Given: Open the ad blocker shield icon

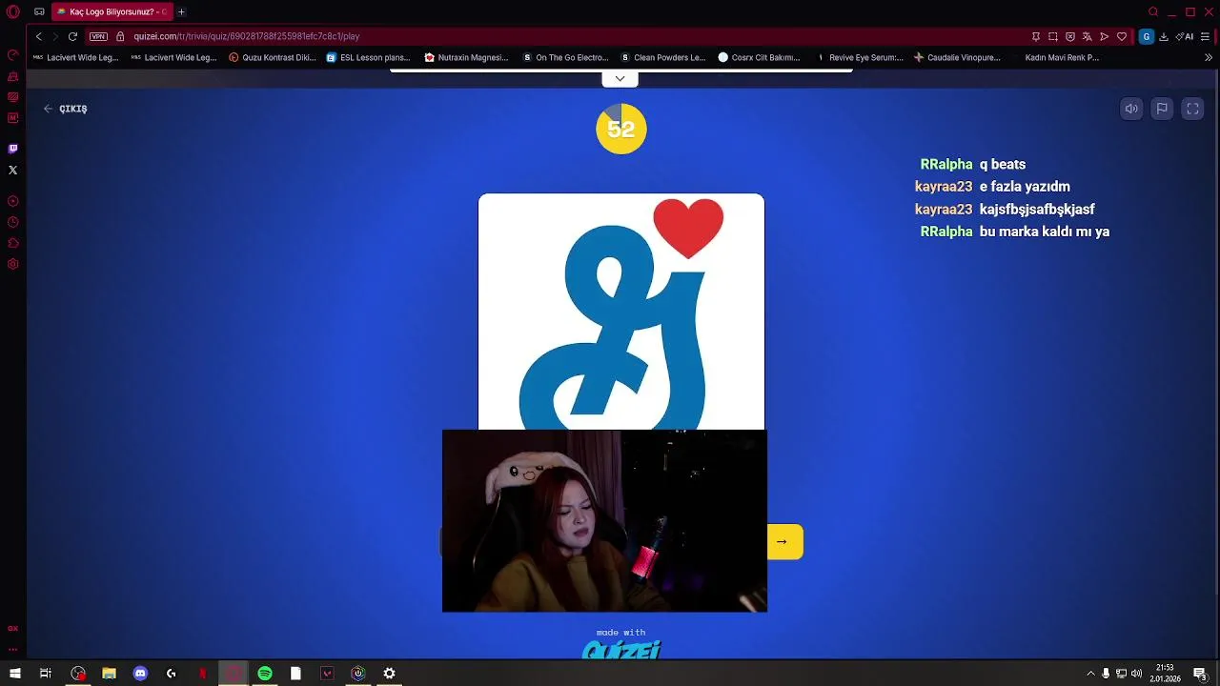Looking at the screenshot, I should pos(1070,36).
